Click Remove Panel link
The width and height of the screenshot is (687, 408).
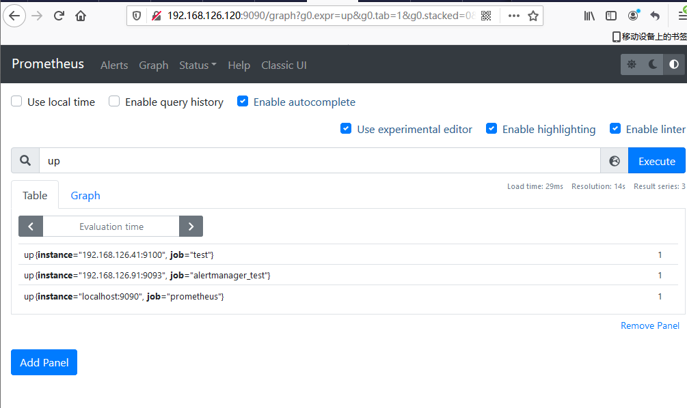point(650,326)
